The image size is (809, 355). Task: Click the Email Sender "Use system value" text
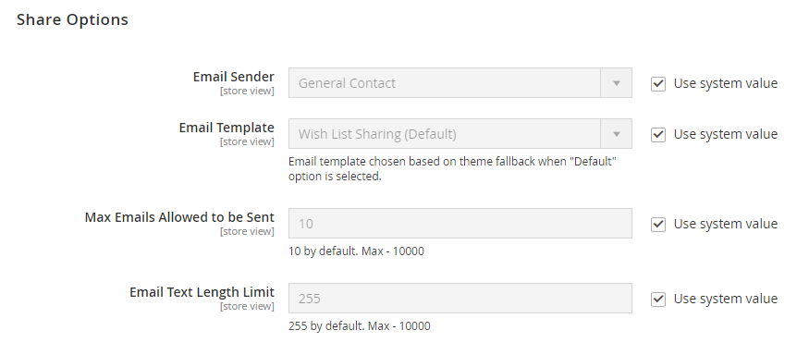[x=726, y=83]
